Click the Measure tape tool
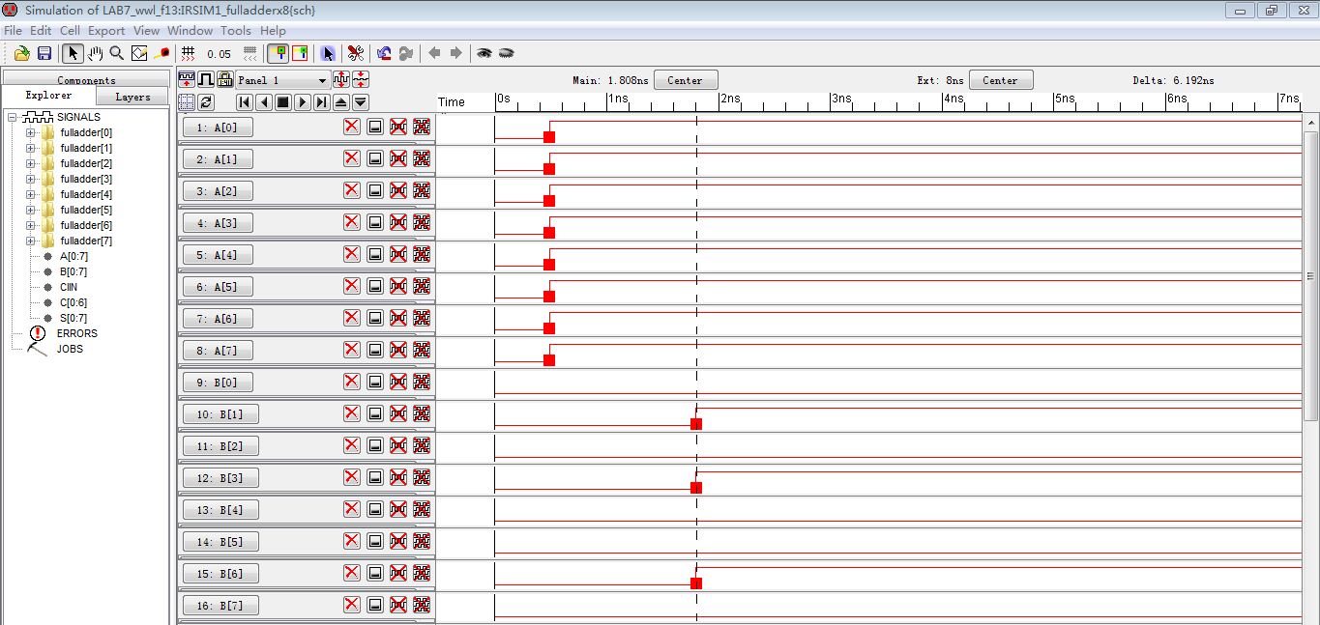This screenshot has height=625, width=1320. tap(162, 54)
